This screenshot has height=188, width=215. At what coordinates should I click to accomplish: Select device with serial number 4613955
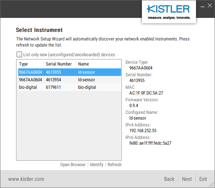(69, 72)
